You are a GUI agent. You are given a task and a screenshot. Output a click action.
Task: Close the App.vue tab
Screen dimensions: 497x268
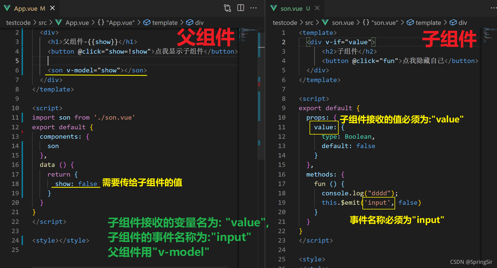pyautogui.click(x=52, y=8)
